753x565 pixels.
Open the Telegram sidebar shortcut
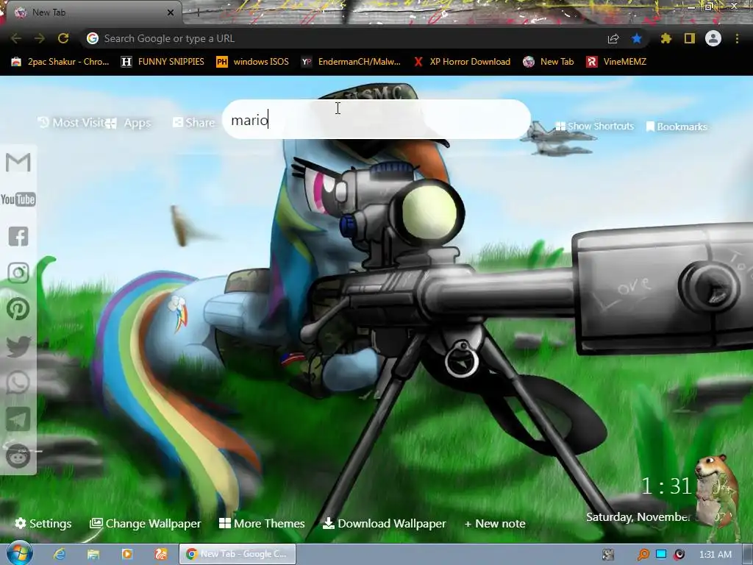click(18, 419)
